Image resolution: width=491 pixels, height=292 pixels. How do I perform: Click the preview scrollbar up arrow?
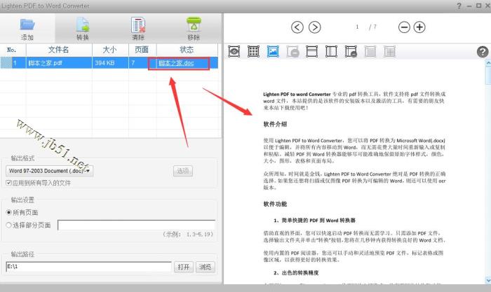(x=488, y=63)
